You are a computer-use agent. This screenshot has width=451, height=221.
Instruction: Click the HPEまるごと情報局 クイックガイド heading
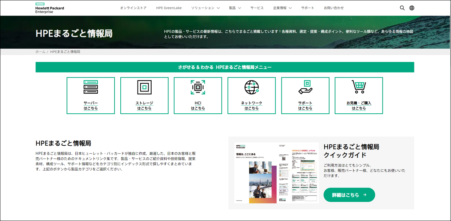351,151
